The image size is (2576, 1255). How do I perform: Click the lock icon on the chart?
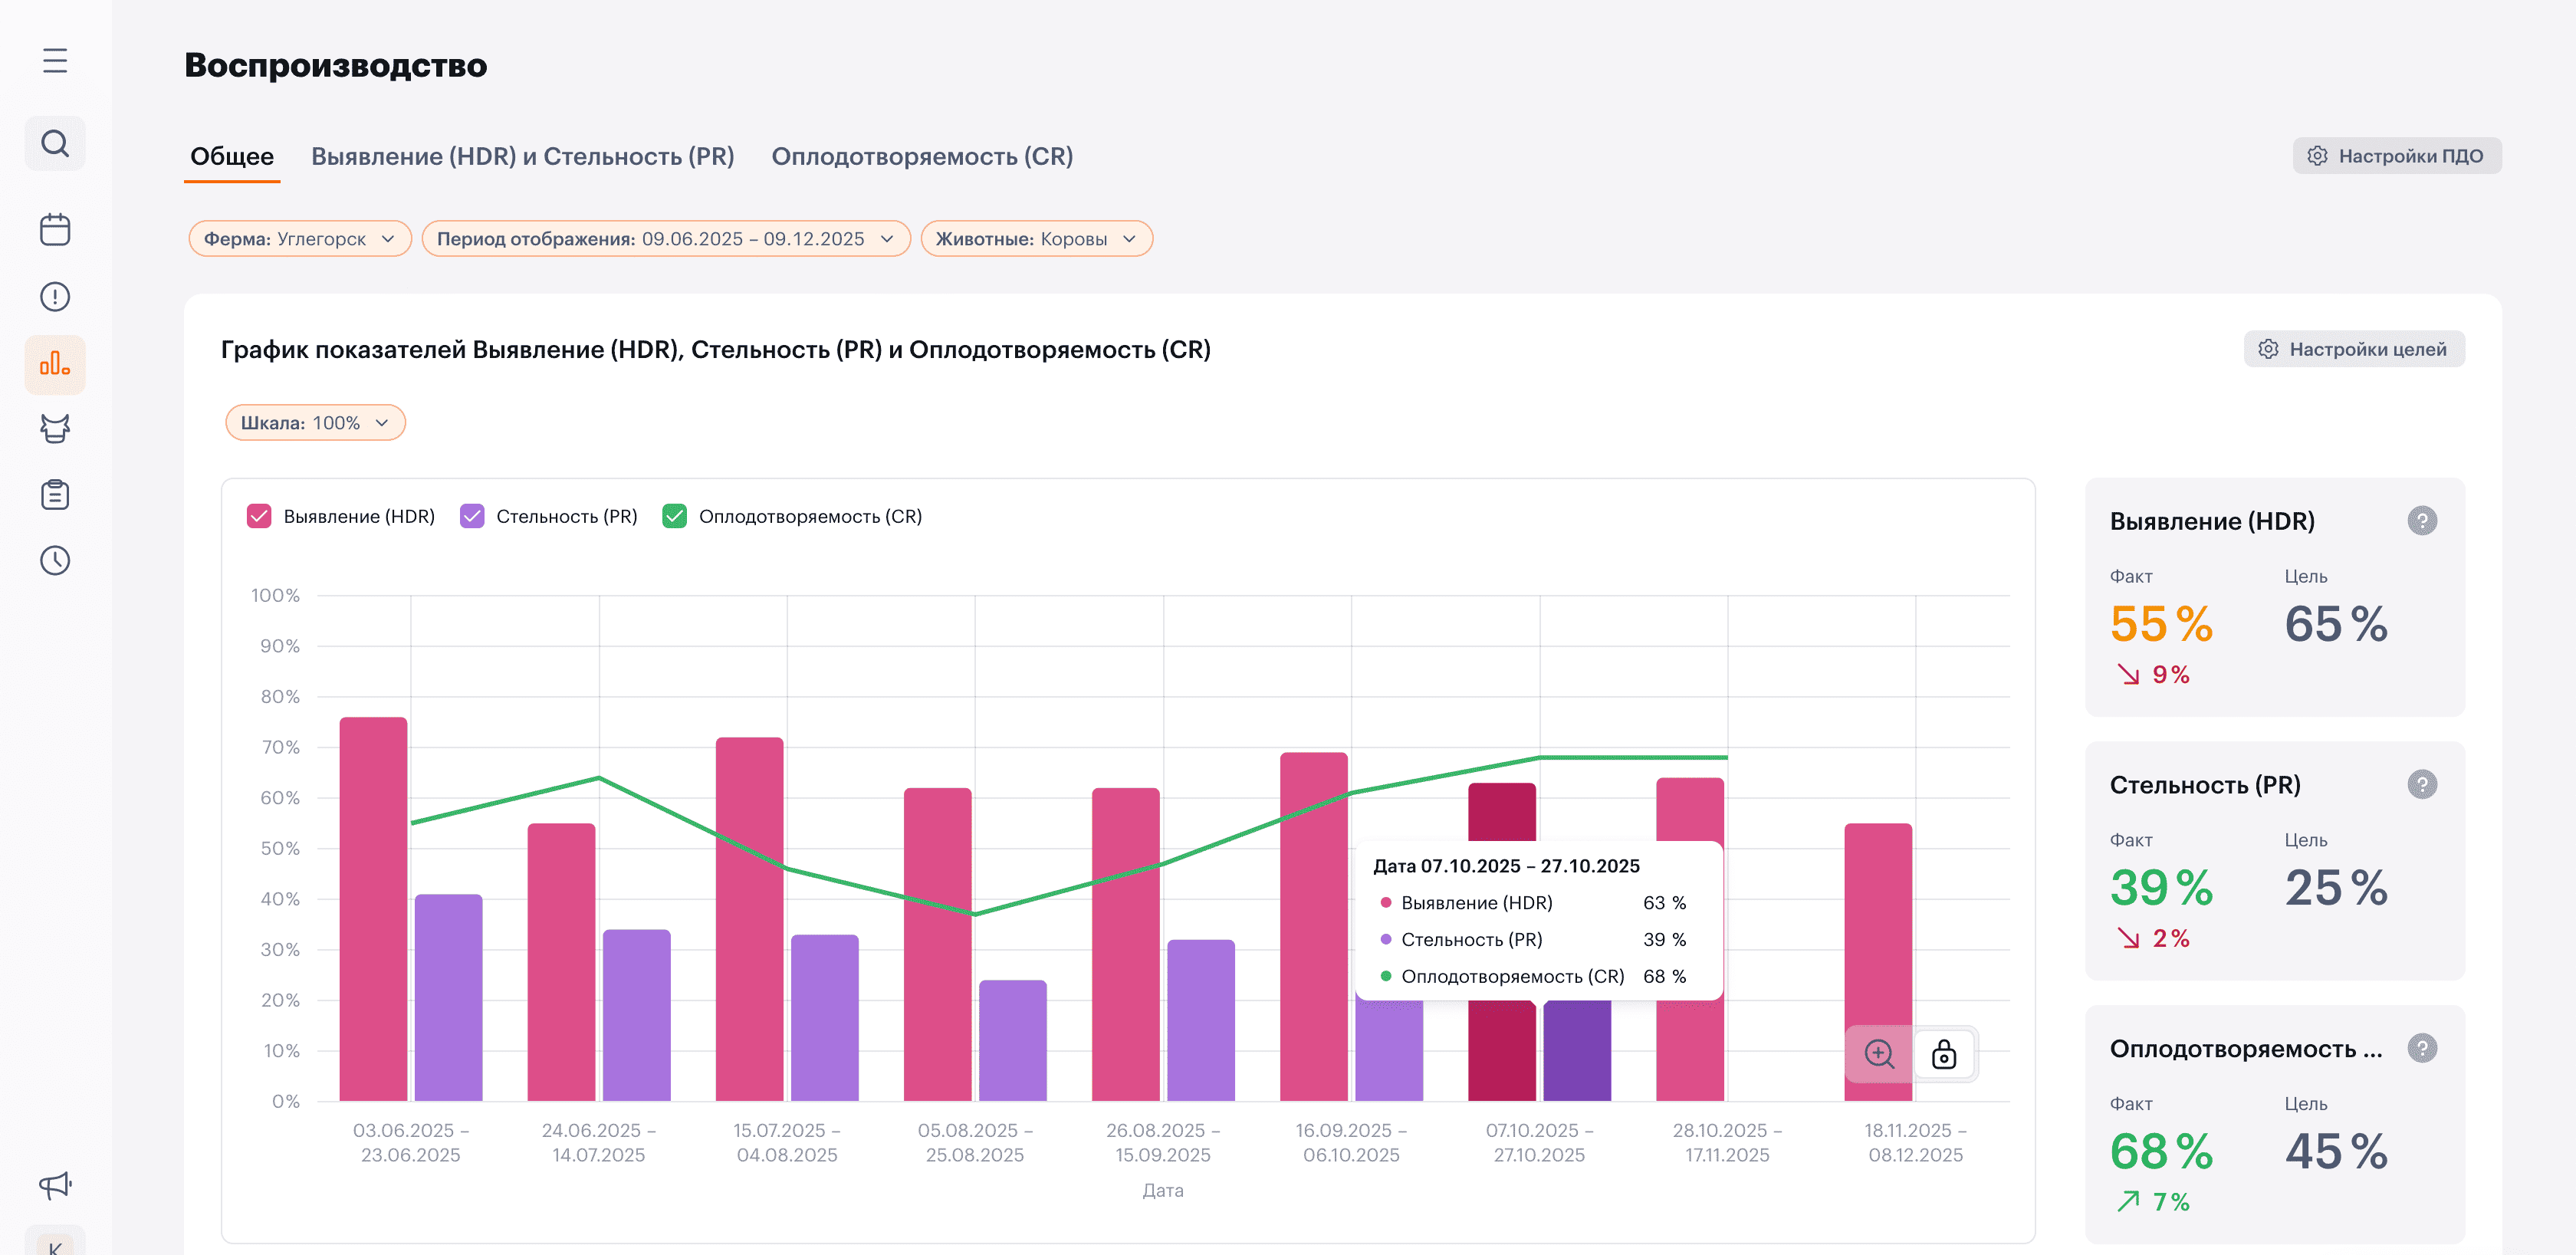(1943, 1054)
